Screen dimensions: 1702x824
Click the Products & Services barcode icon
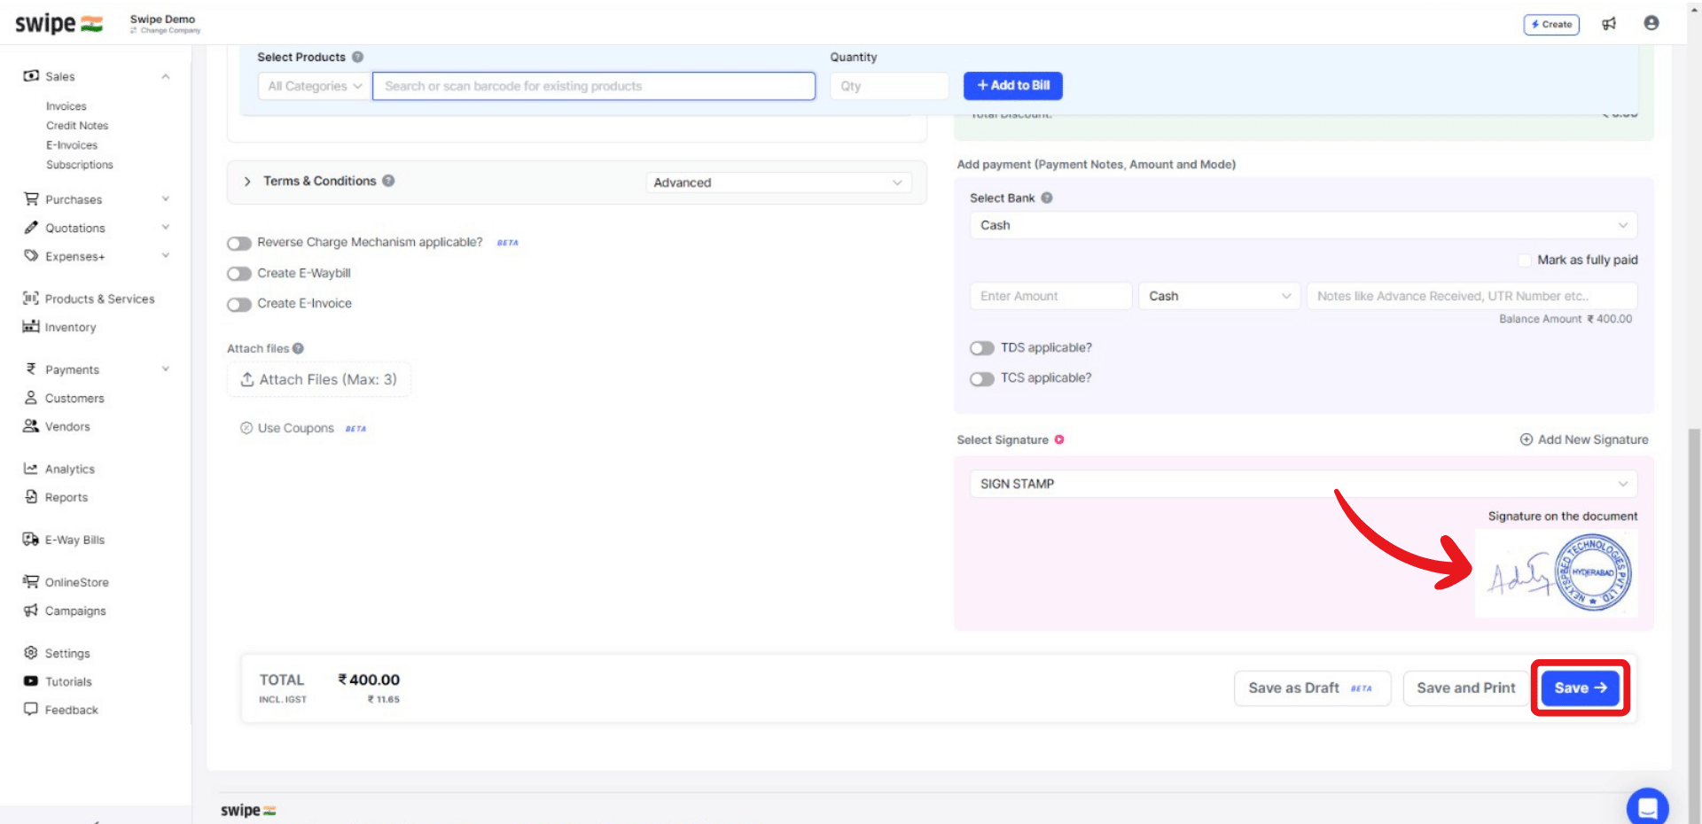pos(31,299)
